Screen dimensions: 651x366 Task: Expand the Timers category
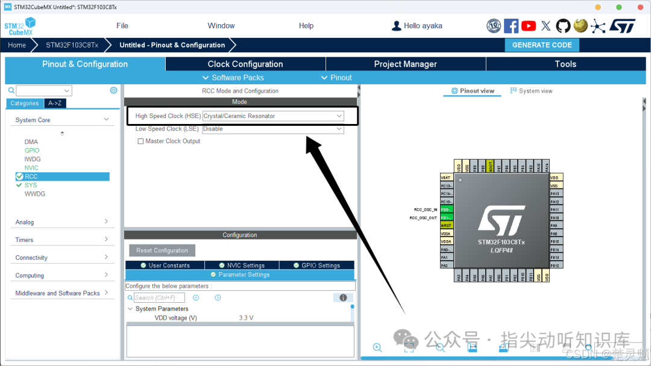coord(62,240)
